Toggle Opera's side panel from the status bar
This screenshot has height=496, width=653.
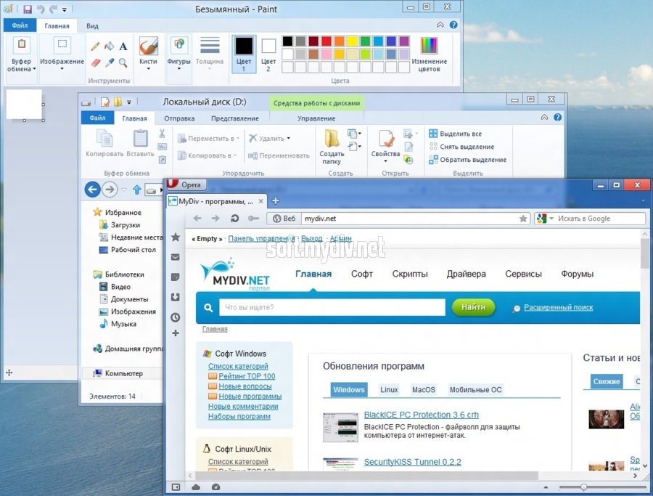176,487
